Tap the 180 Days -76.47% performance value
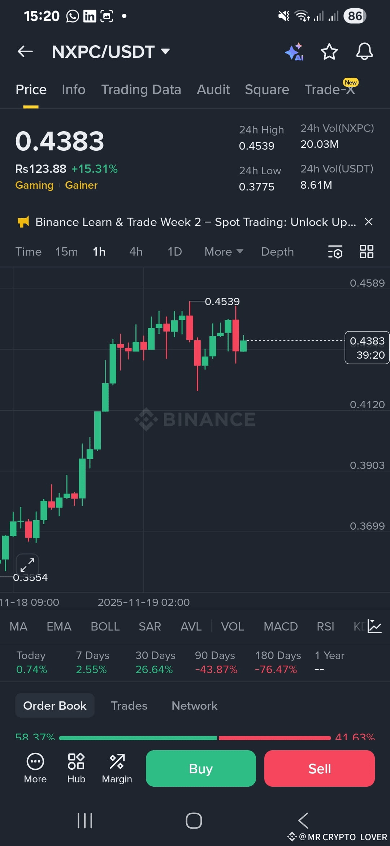 (276, 670)
